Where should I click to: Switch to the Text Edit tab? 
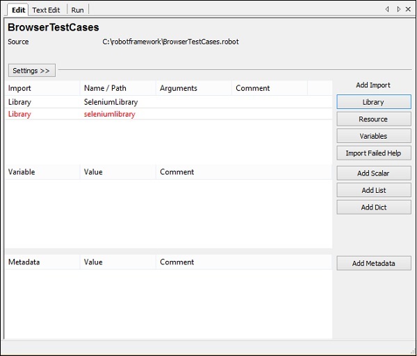point(47,10)
